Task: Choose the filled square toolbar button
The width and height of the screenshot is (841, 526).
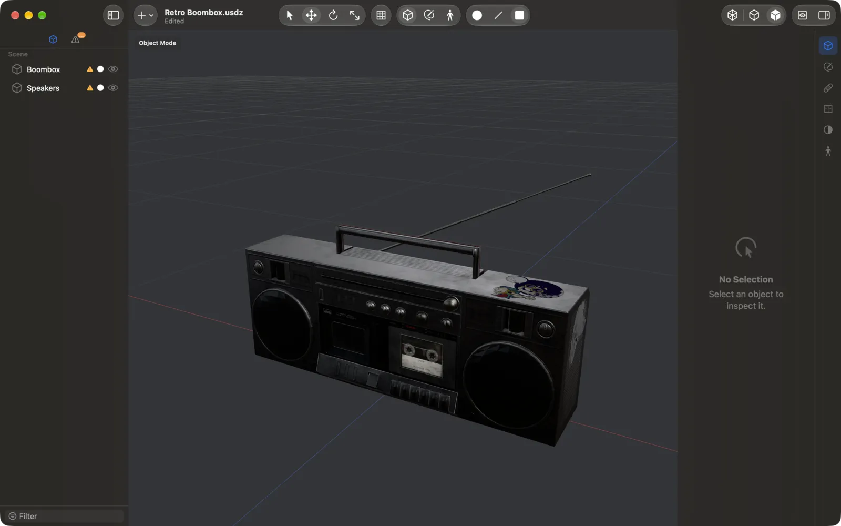Action: pos(519,15)
